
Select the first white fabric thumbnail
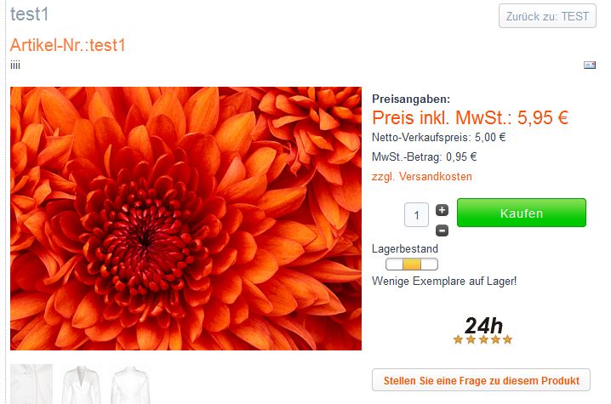[31, 384]
